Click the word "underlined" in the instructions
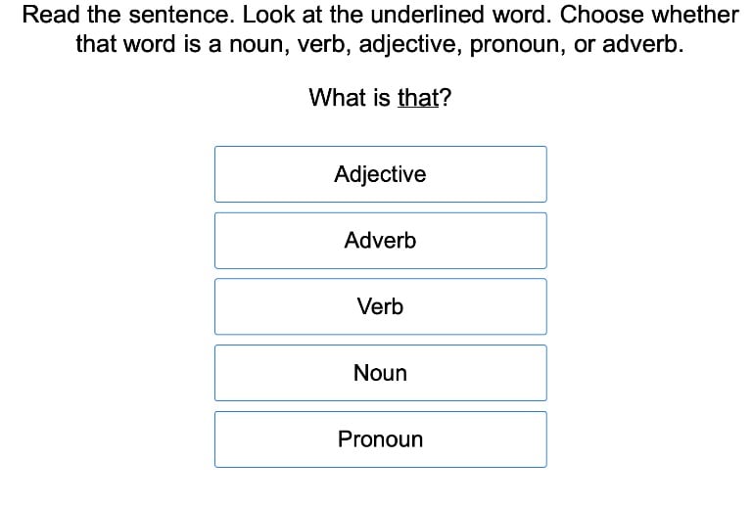 (x=433, y=16)
